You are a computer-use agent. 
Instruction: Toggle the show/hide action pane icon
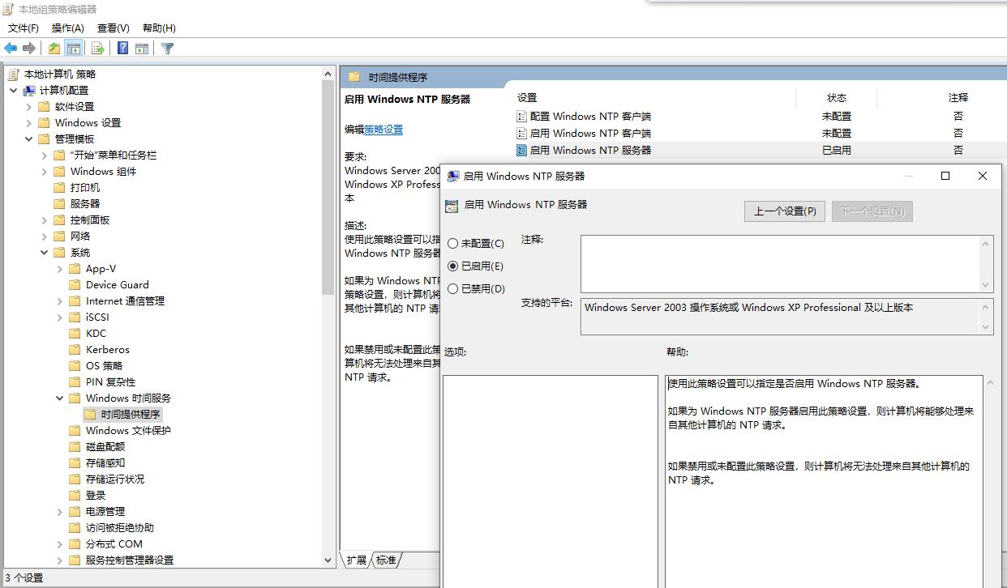[x=140, y=48]
